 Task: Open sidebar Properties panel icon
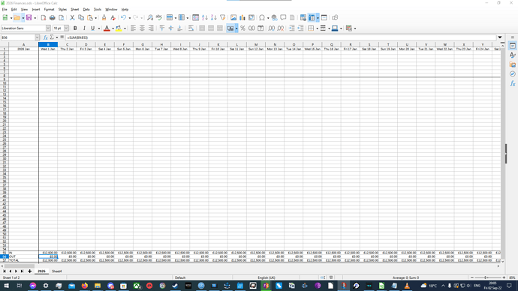pos(513,46)
